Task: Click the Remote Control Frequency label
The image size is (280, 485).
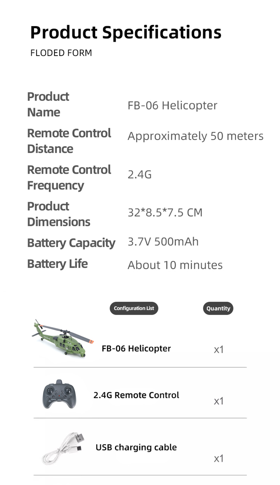Action: click(69, 177)
